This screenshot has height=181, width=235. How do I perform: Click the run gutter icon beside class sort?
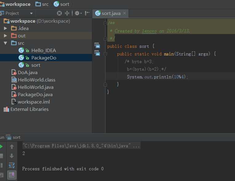click(x=97, y=45)
